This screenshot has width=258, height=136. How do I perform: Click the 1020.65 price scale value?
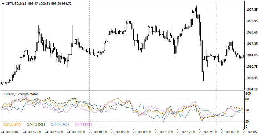252,32
